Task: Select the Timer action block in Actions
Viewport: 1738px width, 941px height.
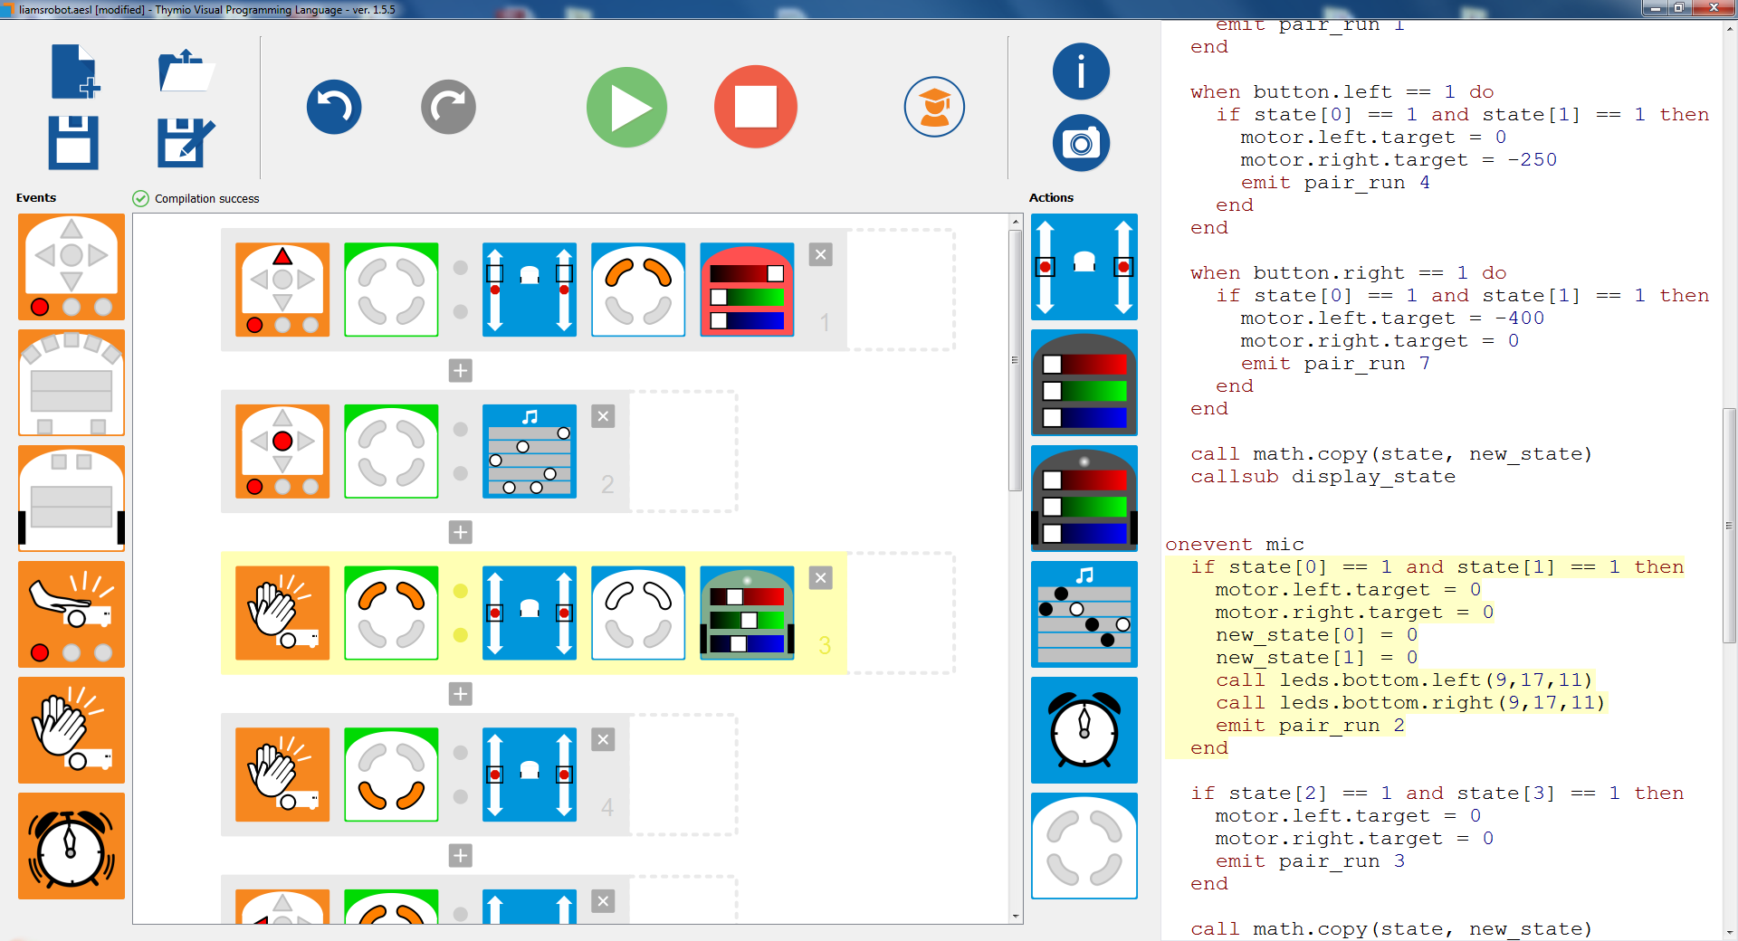Action: coord(1084,730)
